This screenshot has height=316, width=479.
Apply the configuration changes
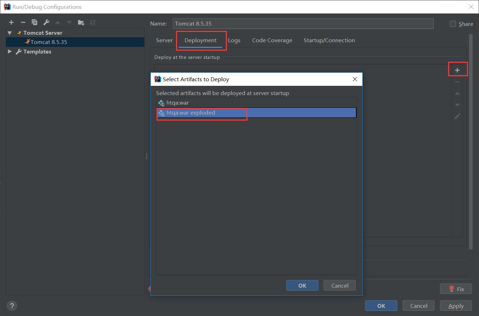(x=456, y=306)
